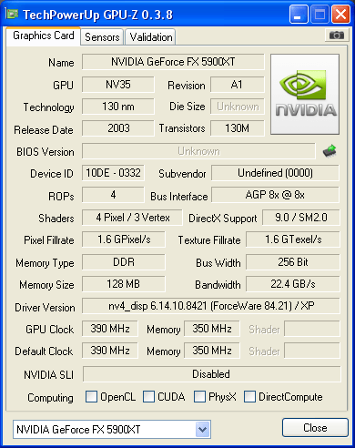Viewport: 355px width, 448px height.
Task: Click the BIOS Version Unknown field
Action: (198, 151)
